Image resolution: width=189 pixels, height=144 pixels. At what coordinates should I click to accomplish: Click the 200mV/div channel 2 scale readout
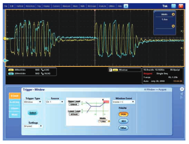[20, 74]
